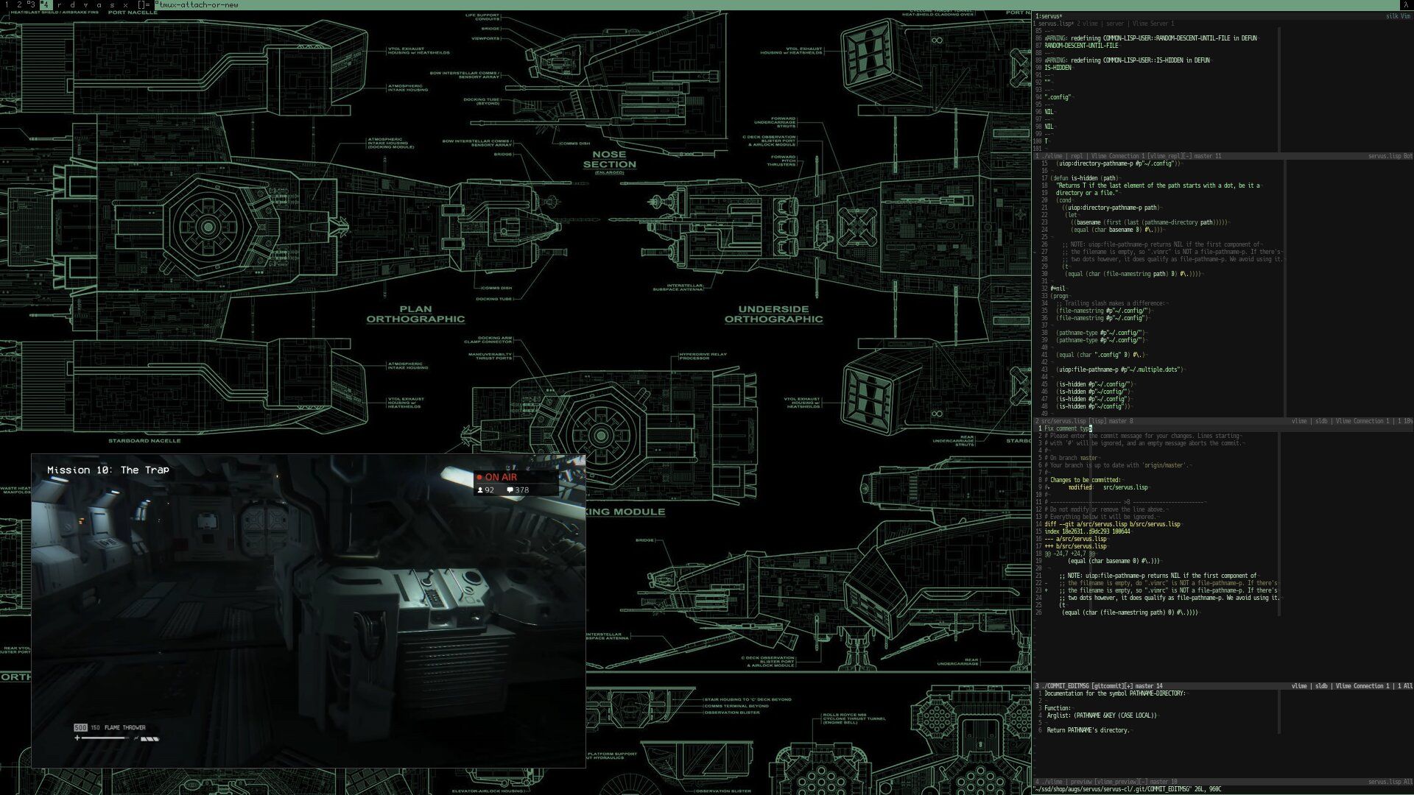The width and height of the screenshot is (1414, 795).
Task: Click the '.config' REPL output line
Action: 1058,97
